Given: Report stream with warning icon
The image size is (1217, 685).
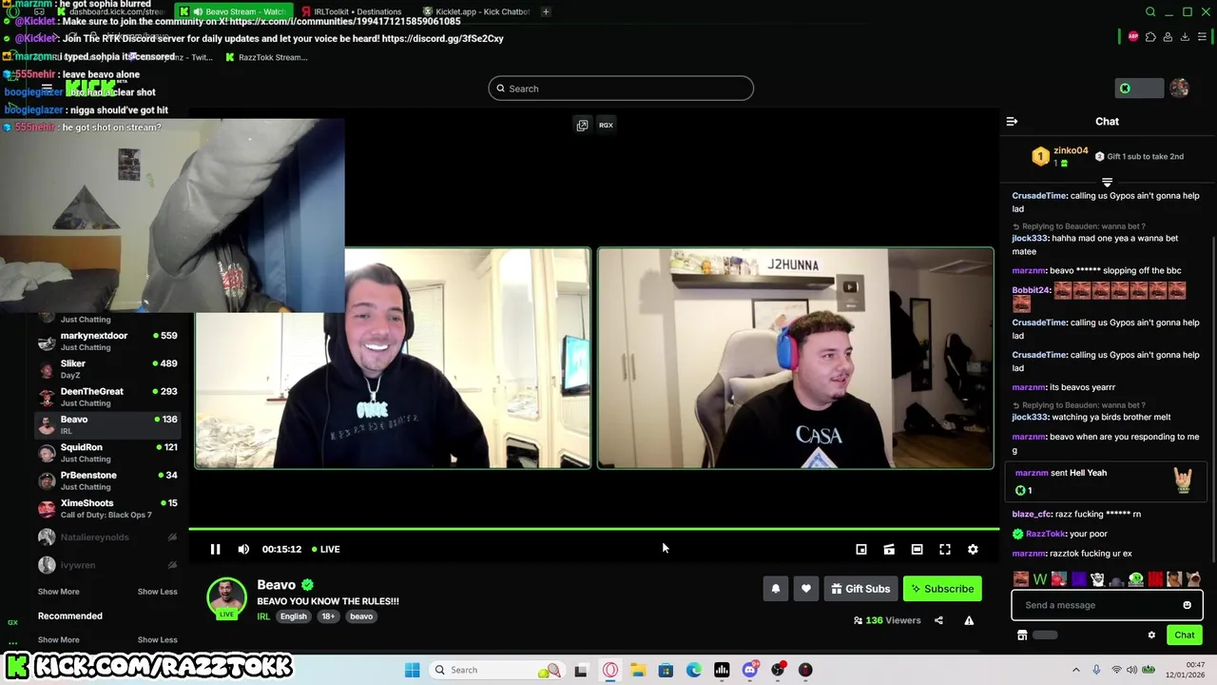Looking at the screenshot, I should [x=969, y=620].
